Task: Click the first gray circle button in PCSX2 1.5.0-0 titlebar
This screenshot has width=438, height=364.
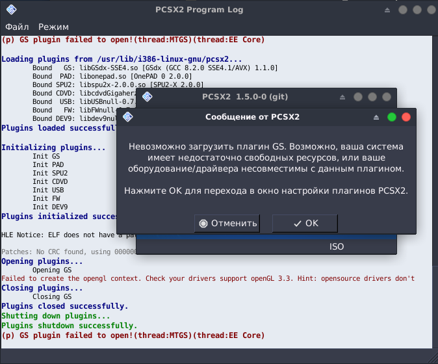Action: click(358, 97)
